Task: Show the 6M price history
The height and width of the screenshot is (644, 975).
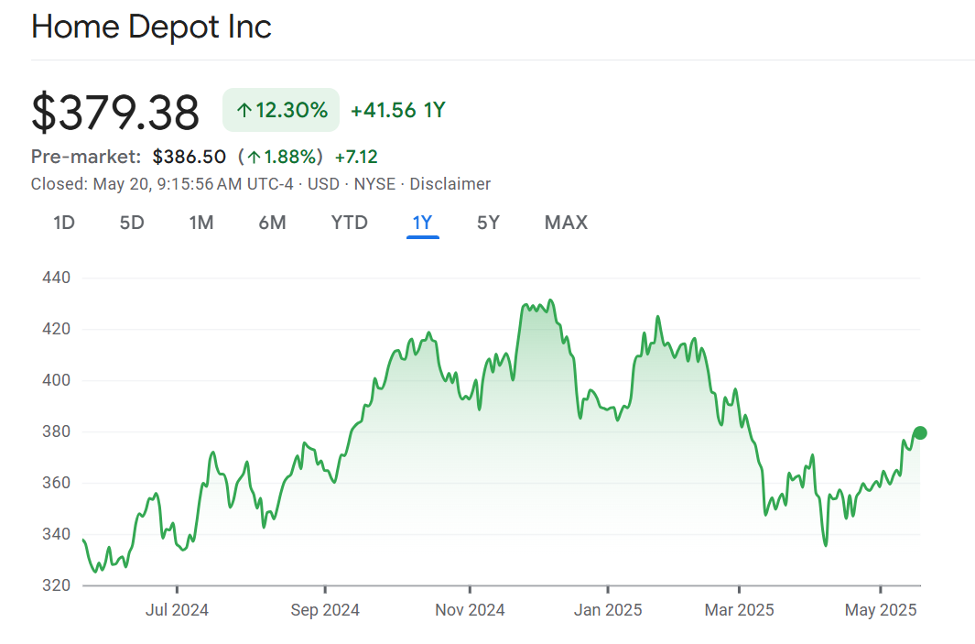Action: pyautogui.click(x=272, y=223)
